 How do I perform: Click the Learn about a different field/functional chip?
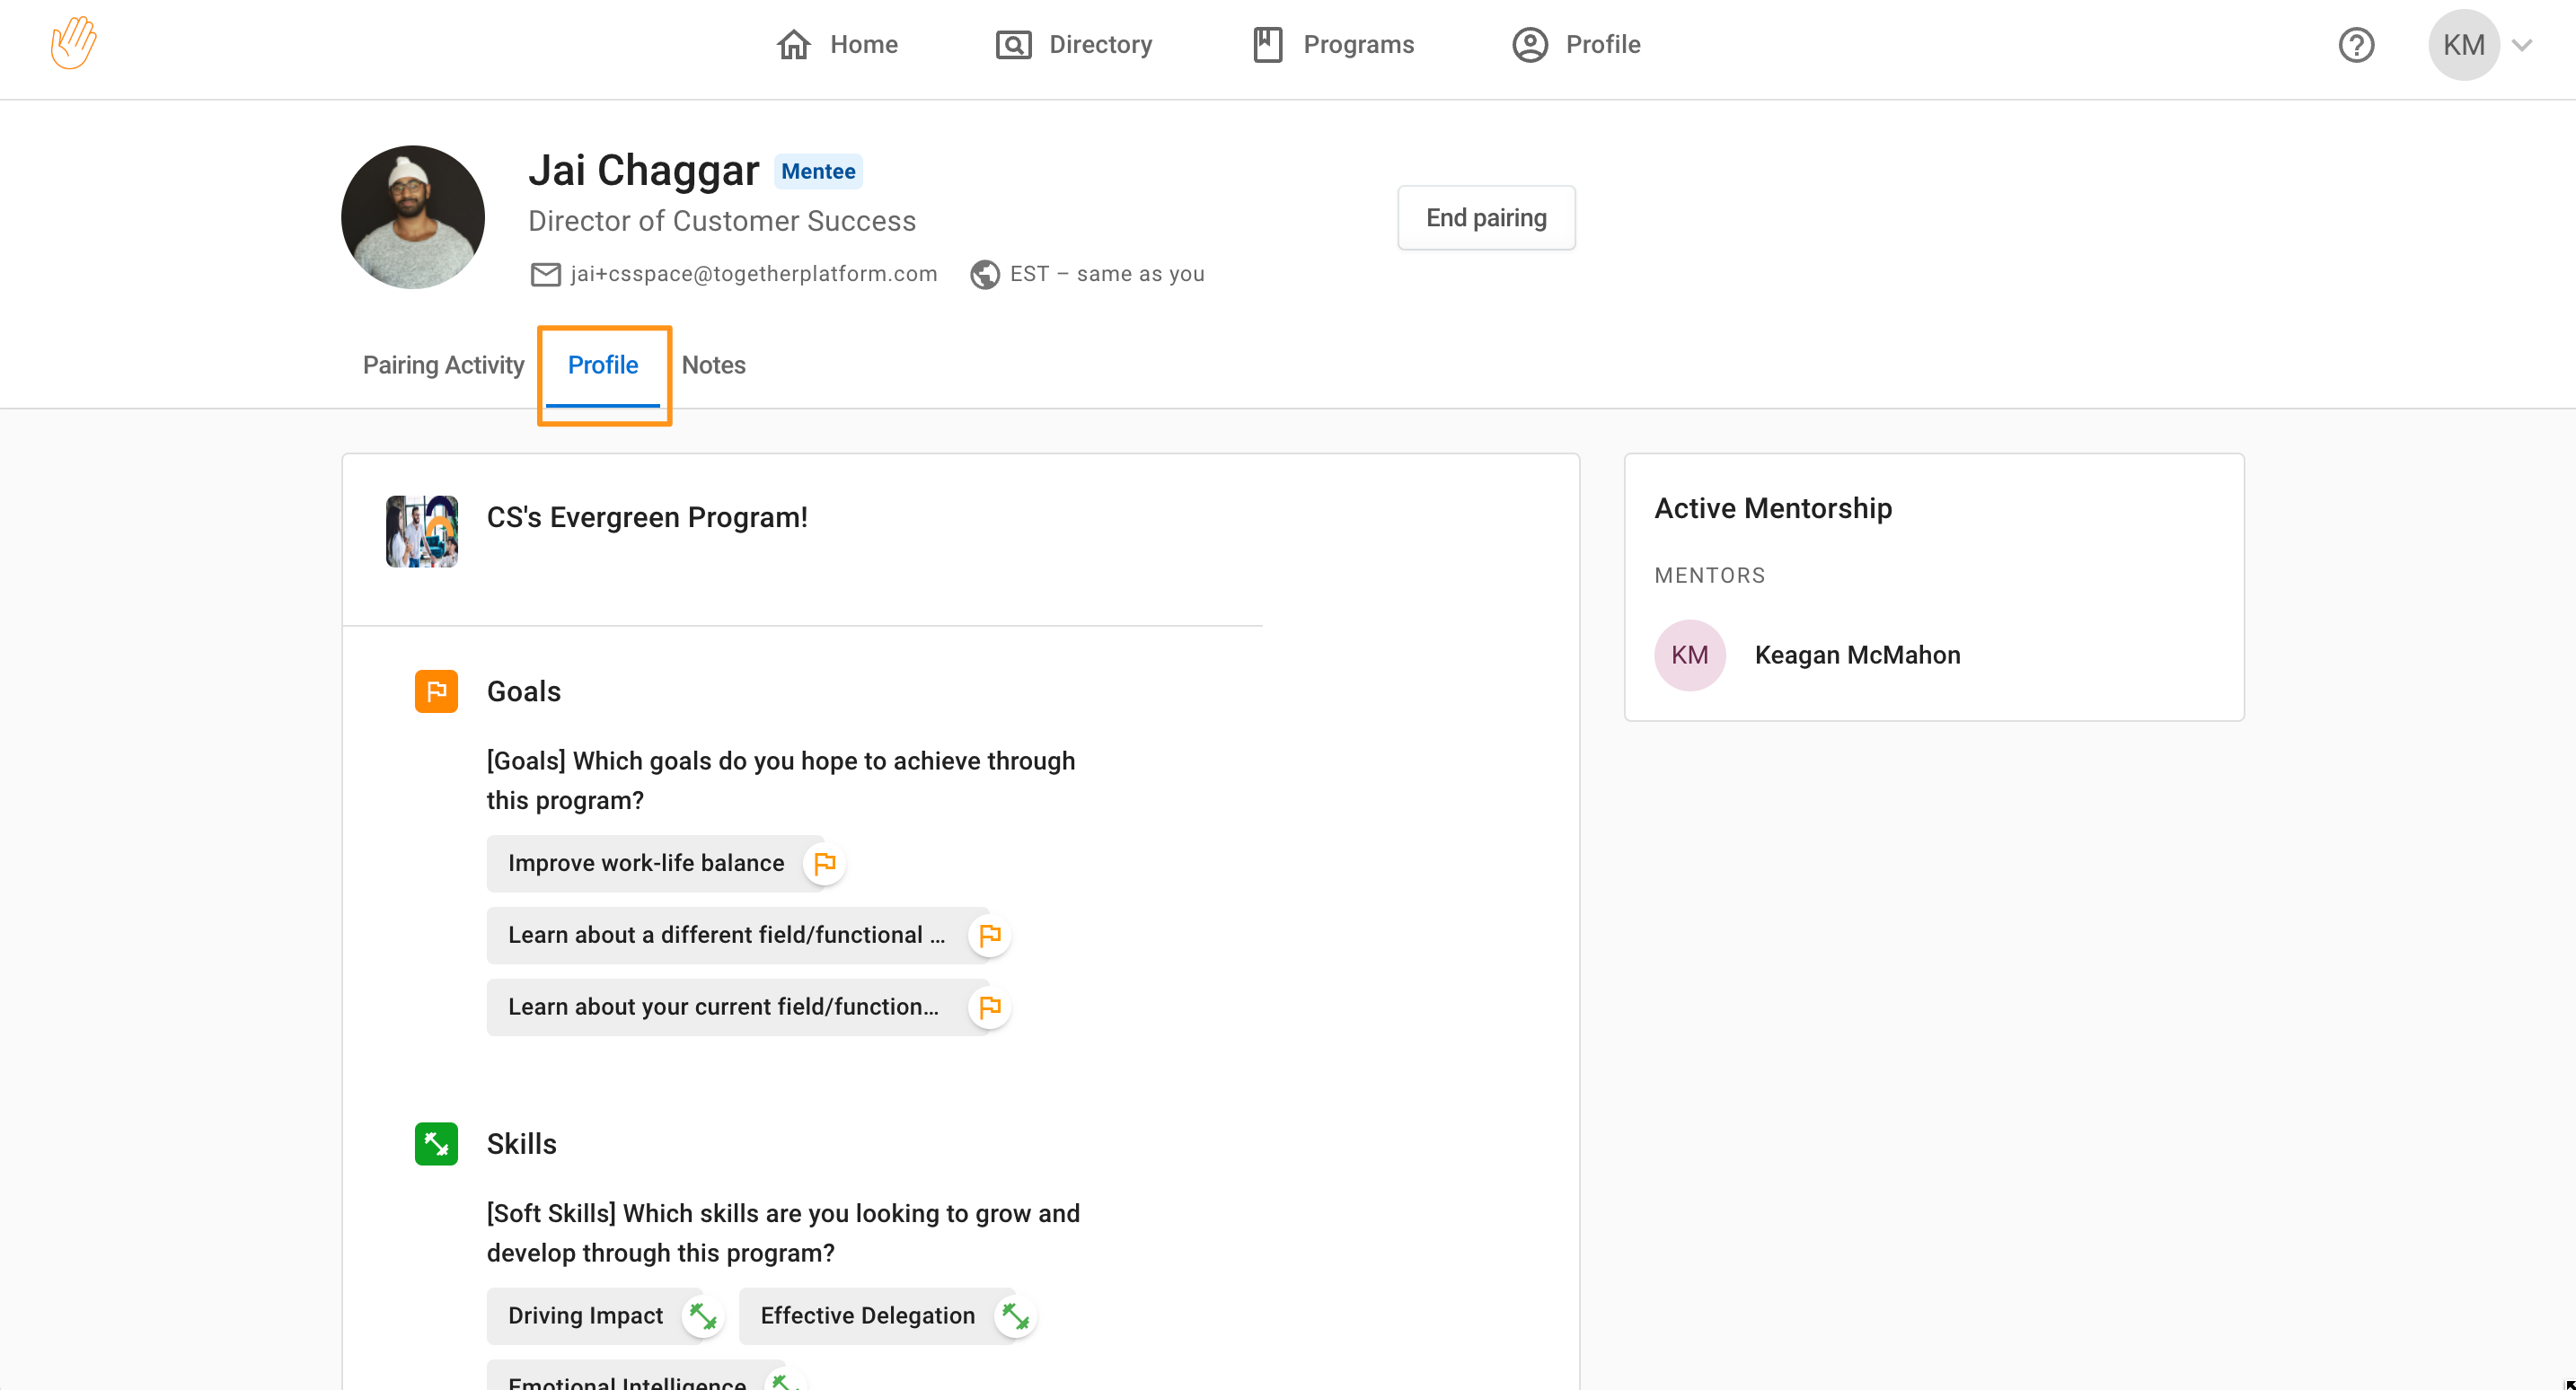click(x=737, y=935)
